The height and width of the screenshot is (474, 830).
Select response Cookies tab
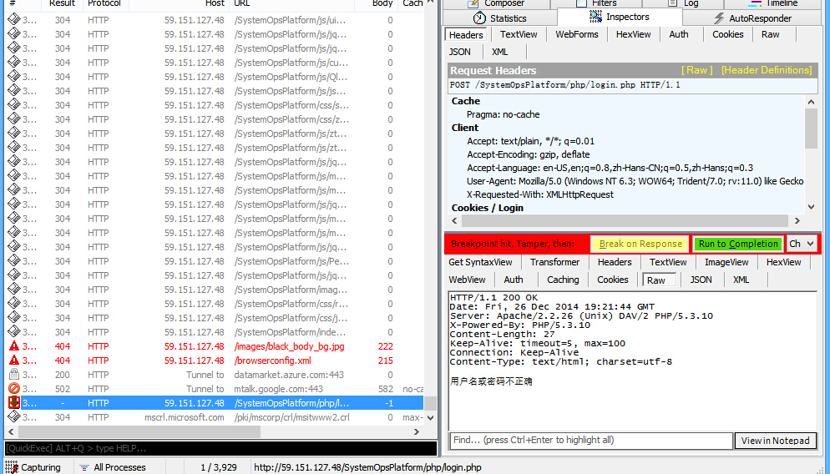click(x=612, y=280)
